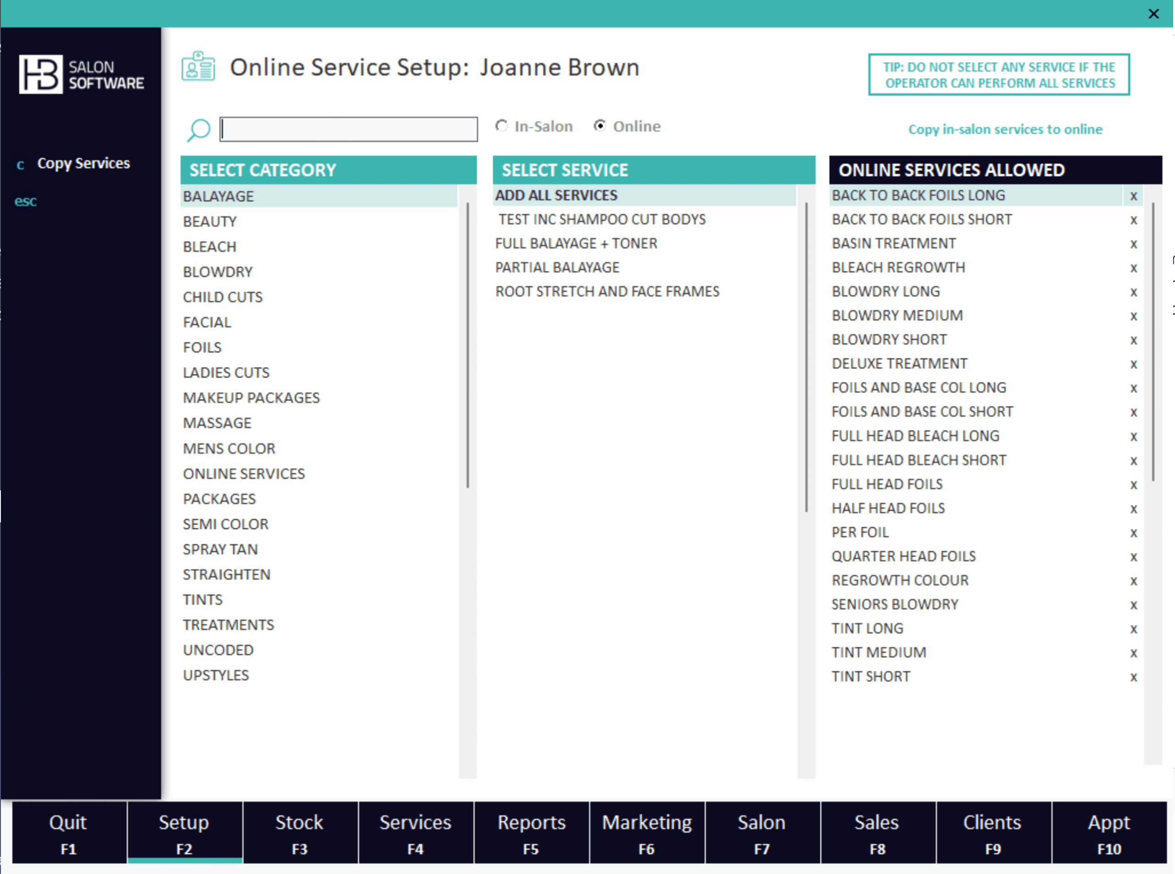
Task: Click the HB Salon Software logo
Action: click(82, 74)
